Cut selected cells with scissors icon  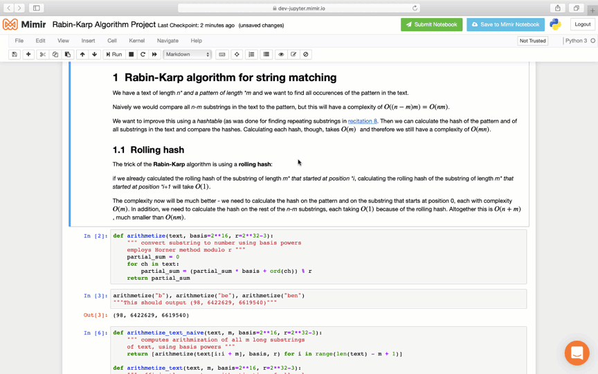43,54
